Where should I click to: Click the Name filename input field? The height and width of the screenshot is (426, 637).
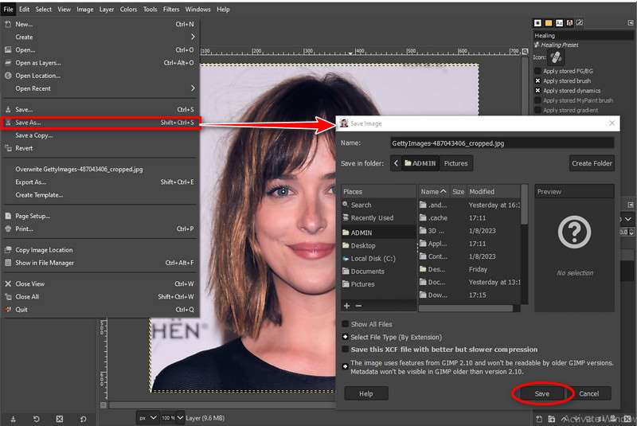point(502,143)
